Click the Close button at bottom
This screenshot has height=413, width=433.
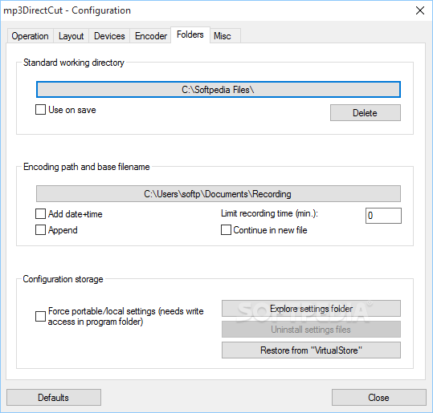(378, 397)
